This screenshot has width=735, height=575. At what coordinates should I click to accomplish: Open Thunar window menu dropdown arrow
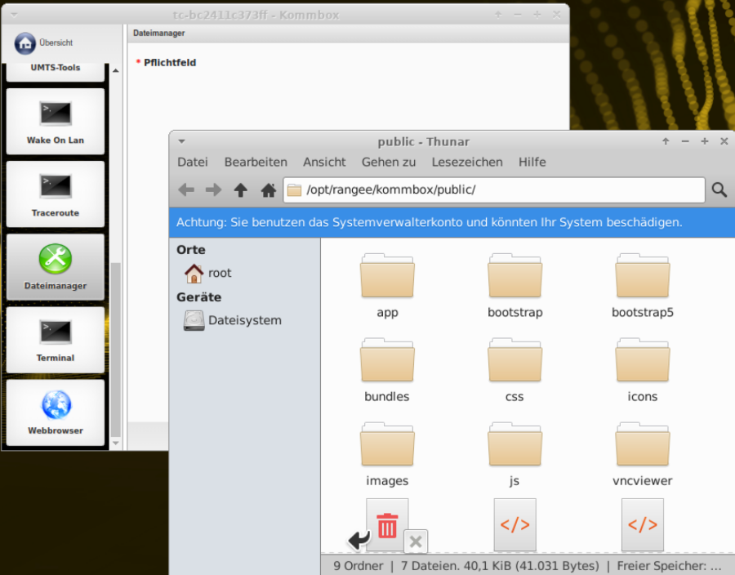[181, 141]
